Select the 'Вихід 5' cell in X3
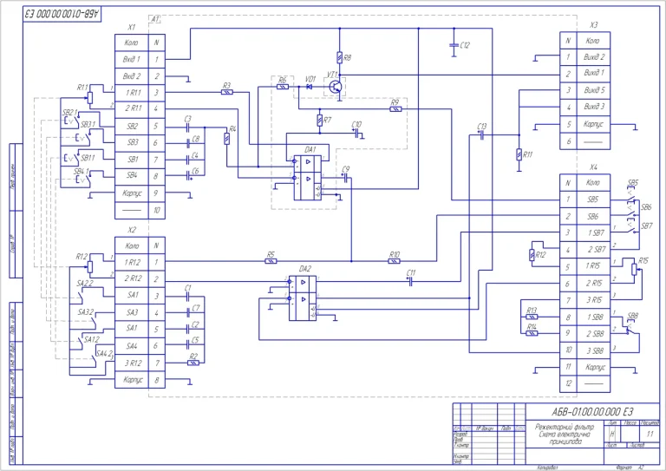 593,90
